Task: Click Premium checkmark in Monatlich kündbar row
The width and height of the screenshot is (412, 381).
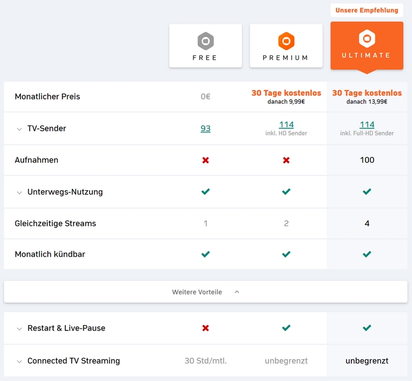Action: point(286,254)
